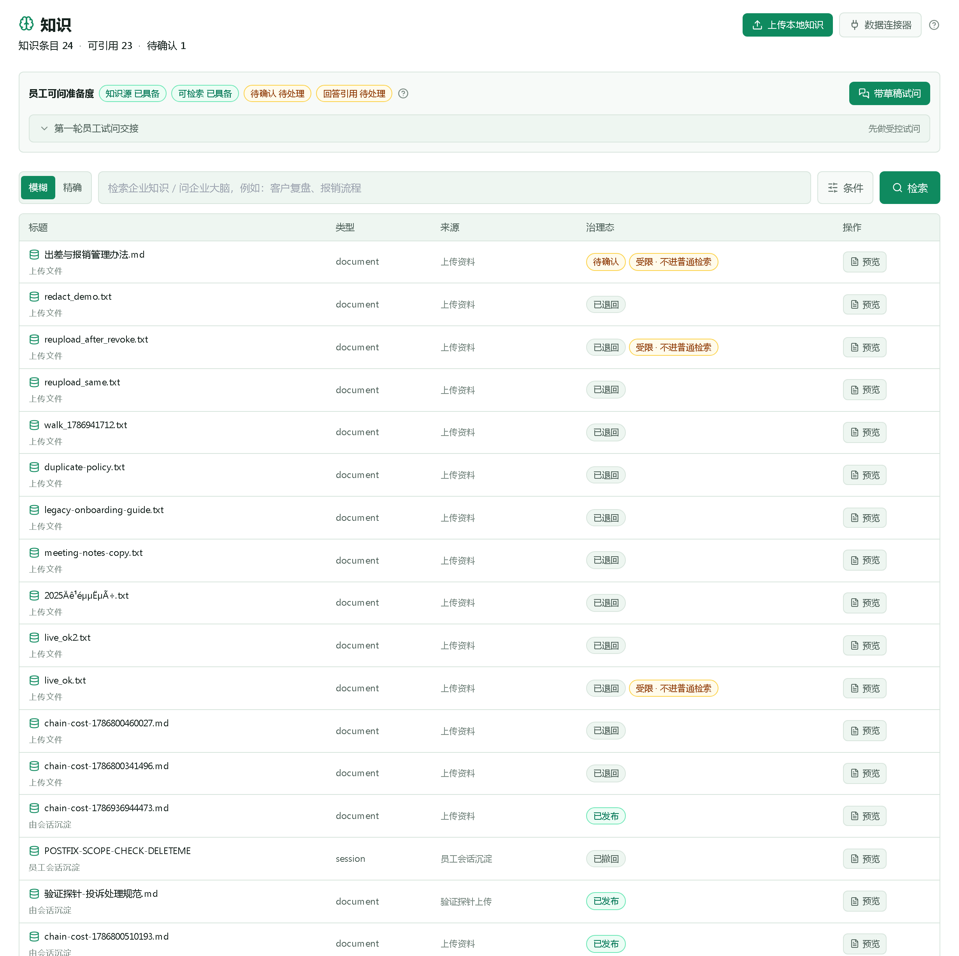Viewport: 959px width, 956px height.
Task: Click the database icon for live_ok2.txt
Action: pyautogui.click(x=34, y=637)
